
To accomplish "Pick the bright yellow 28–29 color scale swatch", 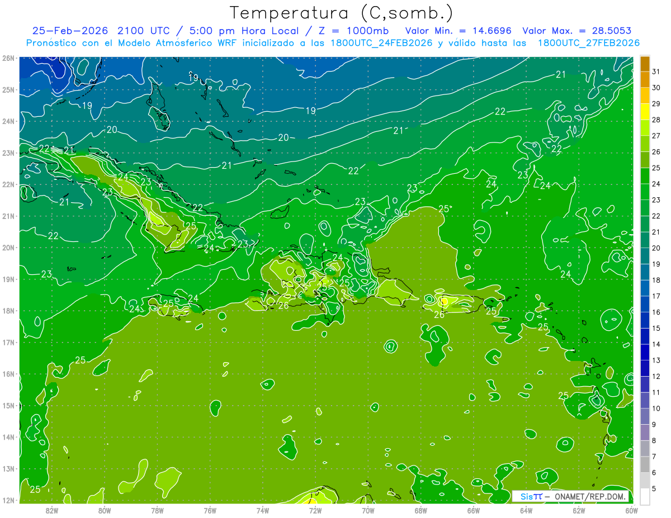I will pos(644,112).
